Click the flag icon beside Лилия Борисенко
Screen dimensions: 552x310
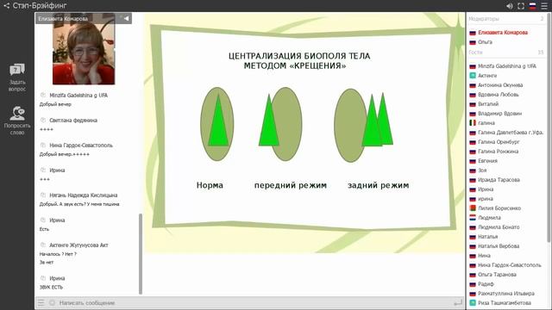pos(473,208)
